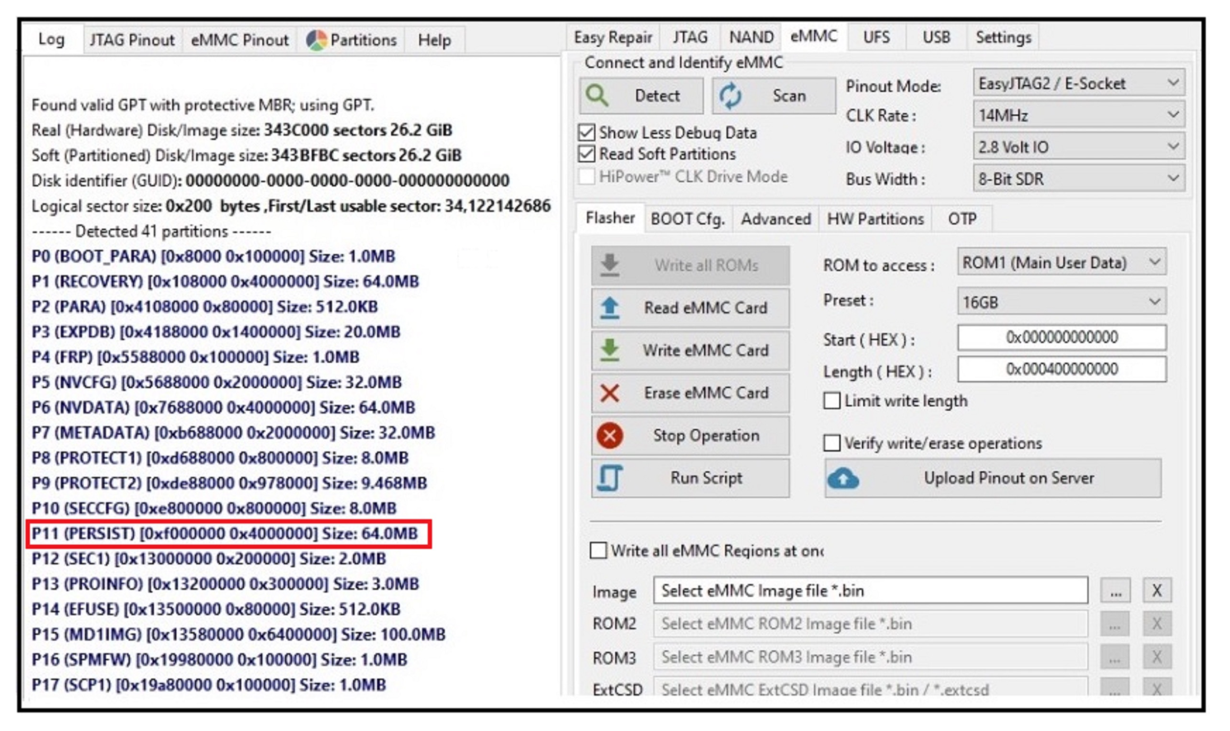Switch to the BOOT Cfg. tab

coord(687,219)
